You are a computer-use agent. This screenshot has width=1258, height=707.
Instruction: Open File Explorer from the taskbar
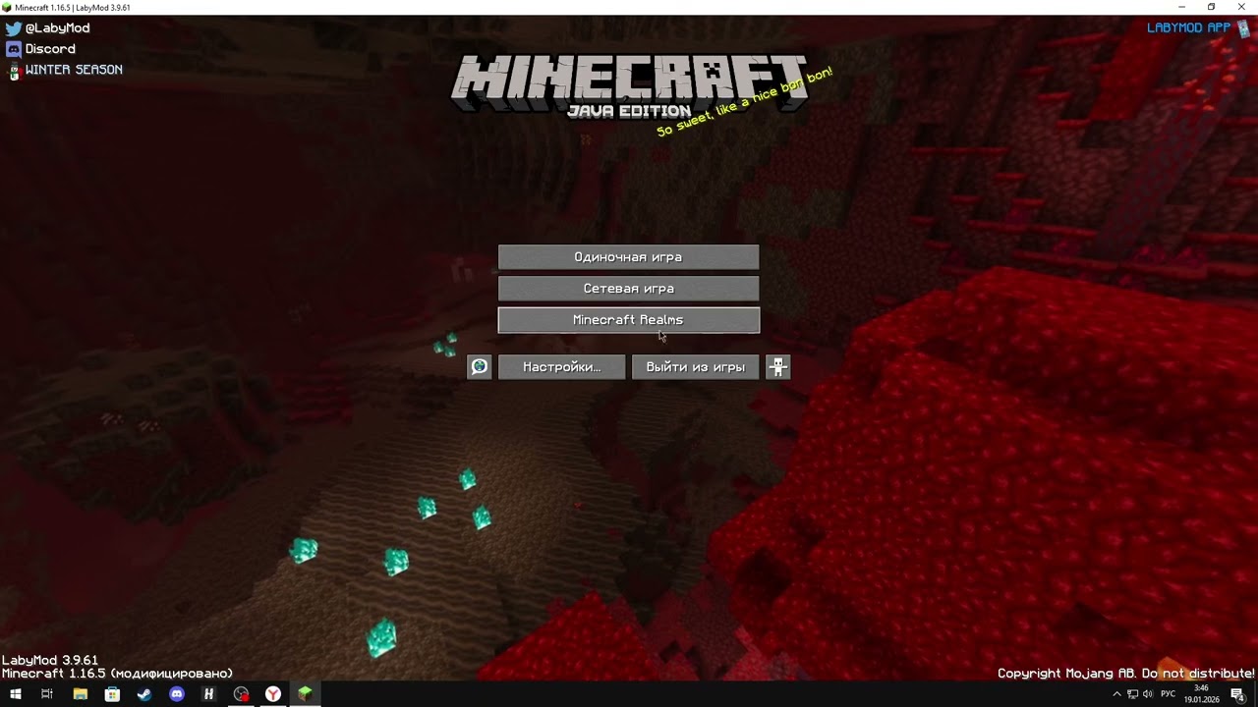pyautogui.click(x=80, y=694)
